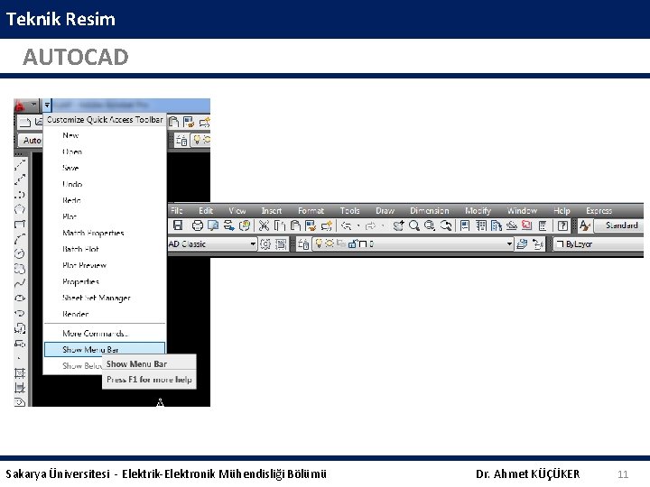Expand the layer list dropdown arrow

coord(509,244)
